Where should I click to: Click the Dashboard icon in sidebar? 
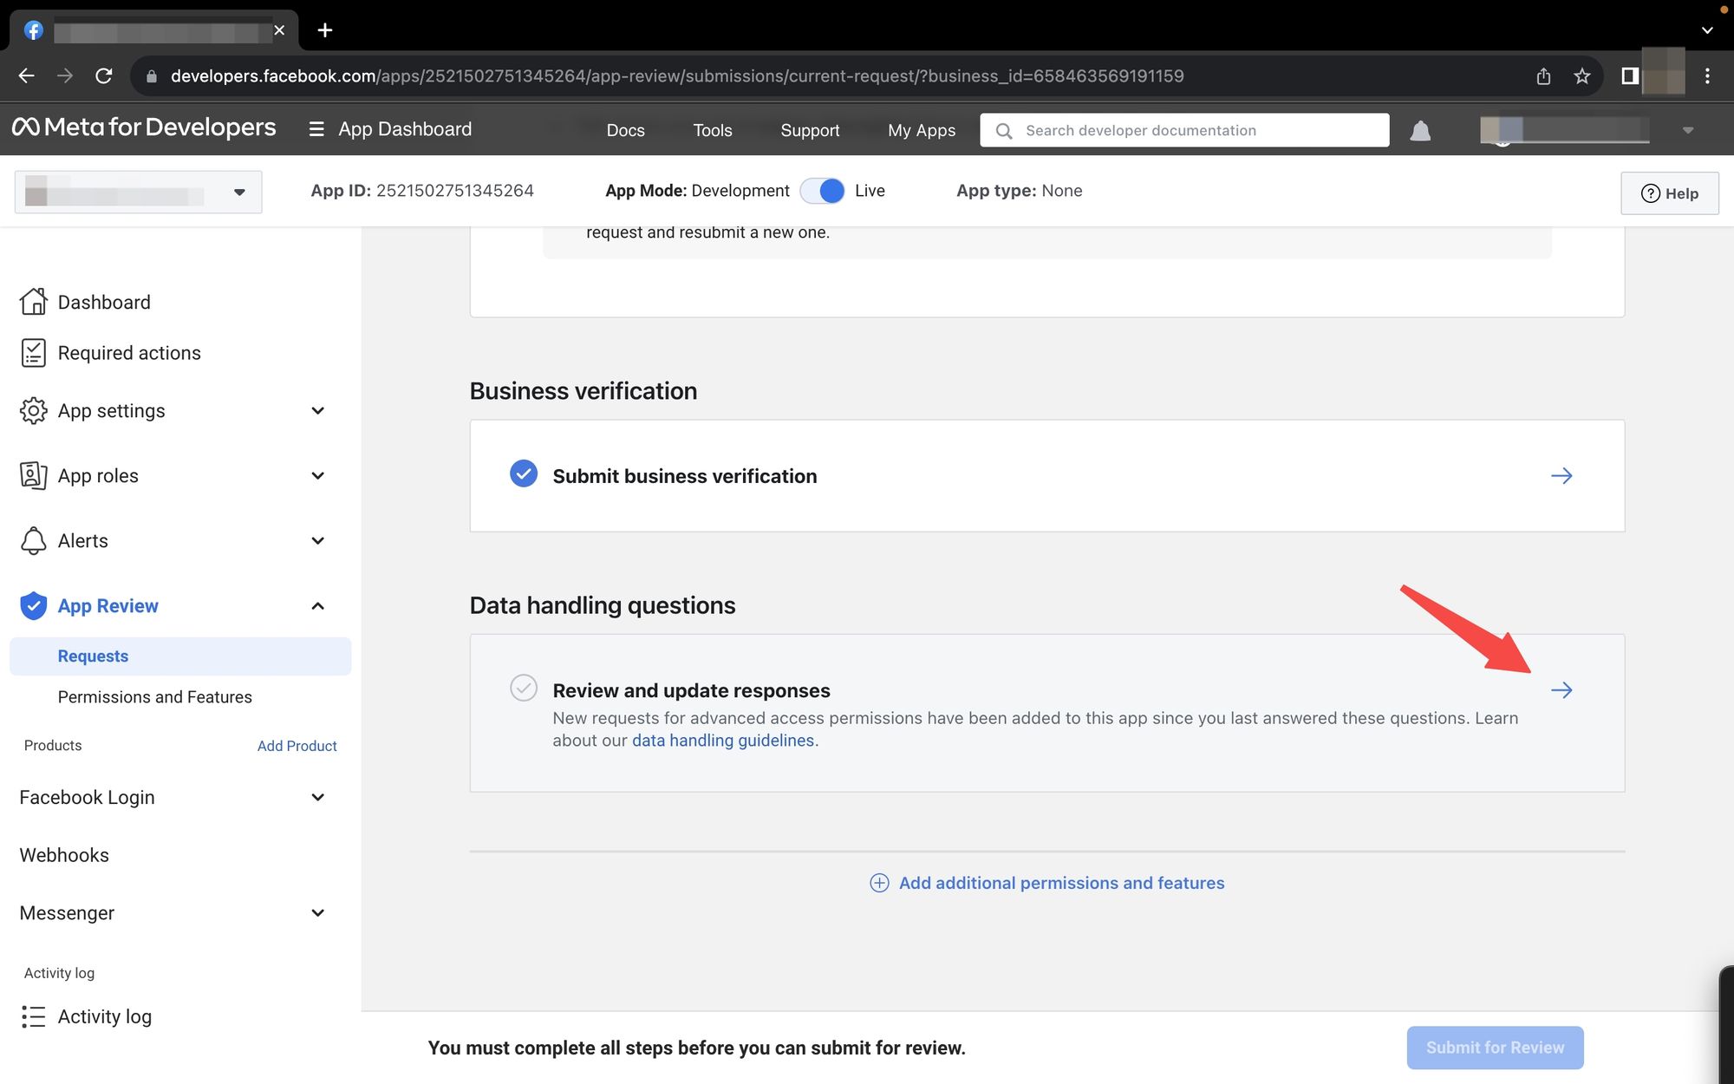32,301
